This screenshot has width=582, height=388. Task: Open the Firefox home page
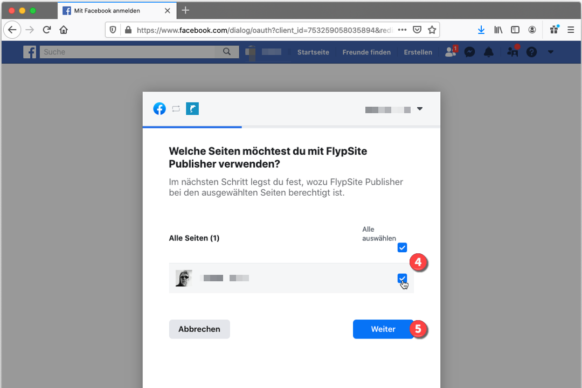[64, 30]
